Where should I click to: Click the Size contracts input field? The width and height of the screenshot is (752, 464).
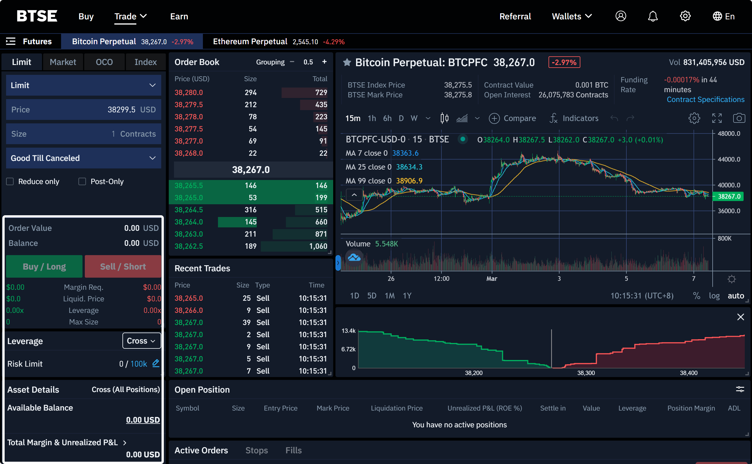[83, 134]
